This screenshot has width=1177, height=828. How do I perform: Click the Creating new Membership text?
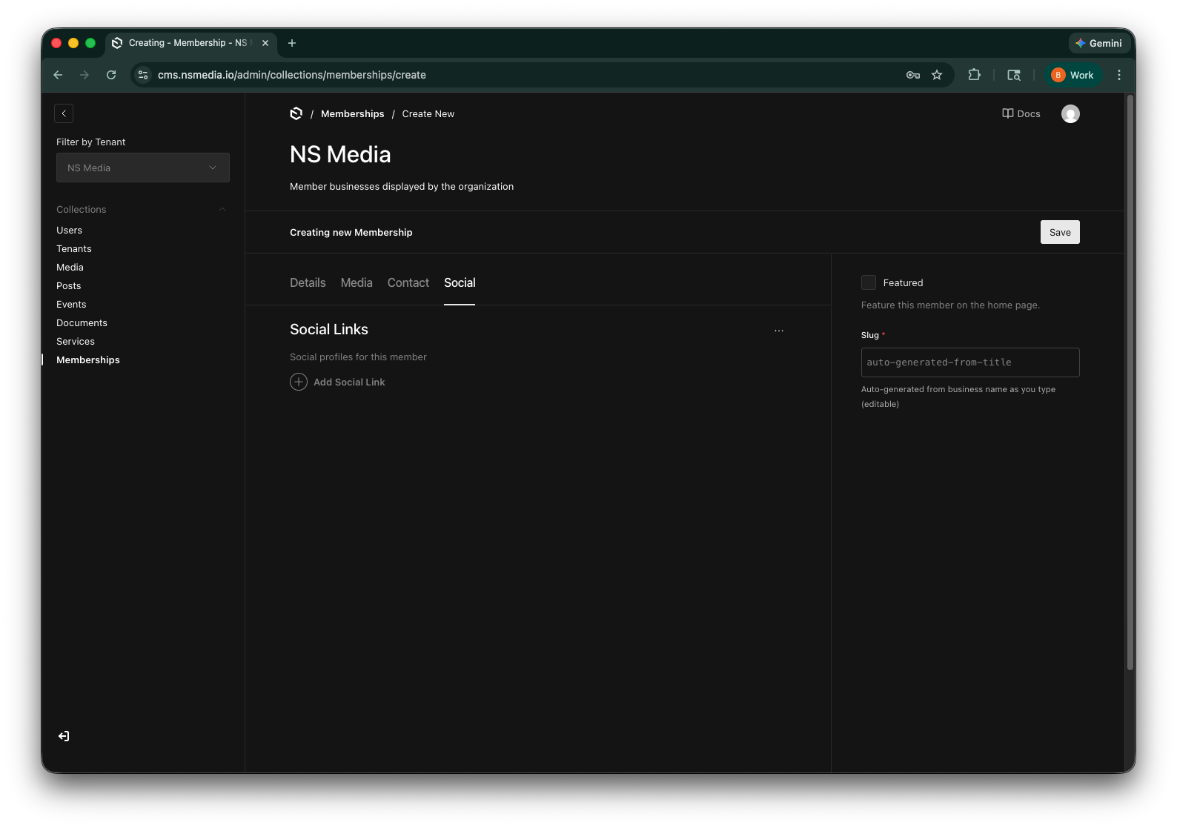[x=351, y=232]
